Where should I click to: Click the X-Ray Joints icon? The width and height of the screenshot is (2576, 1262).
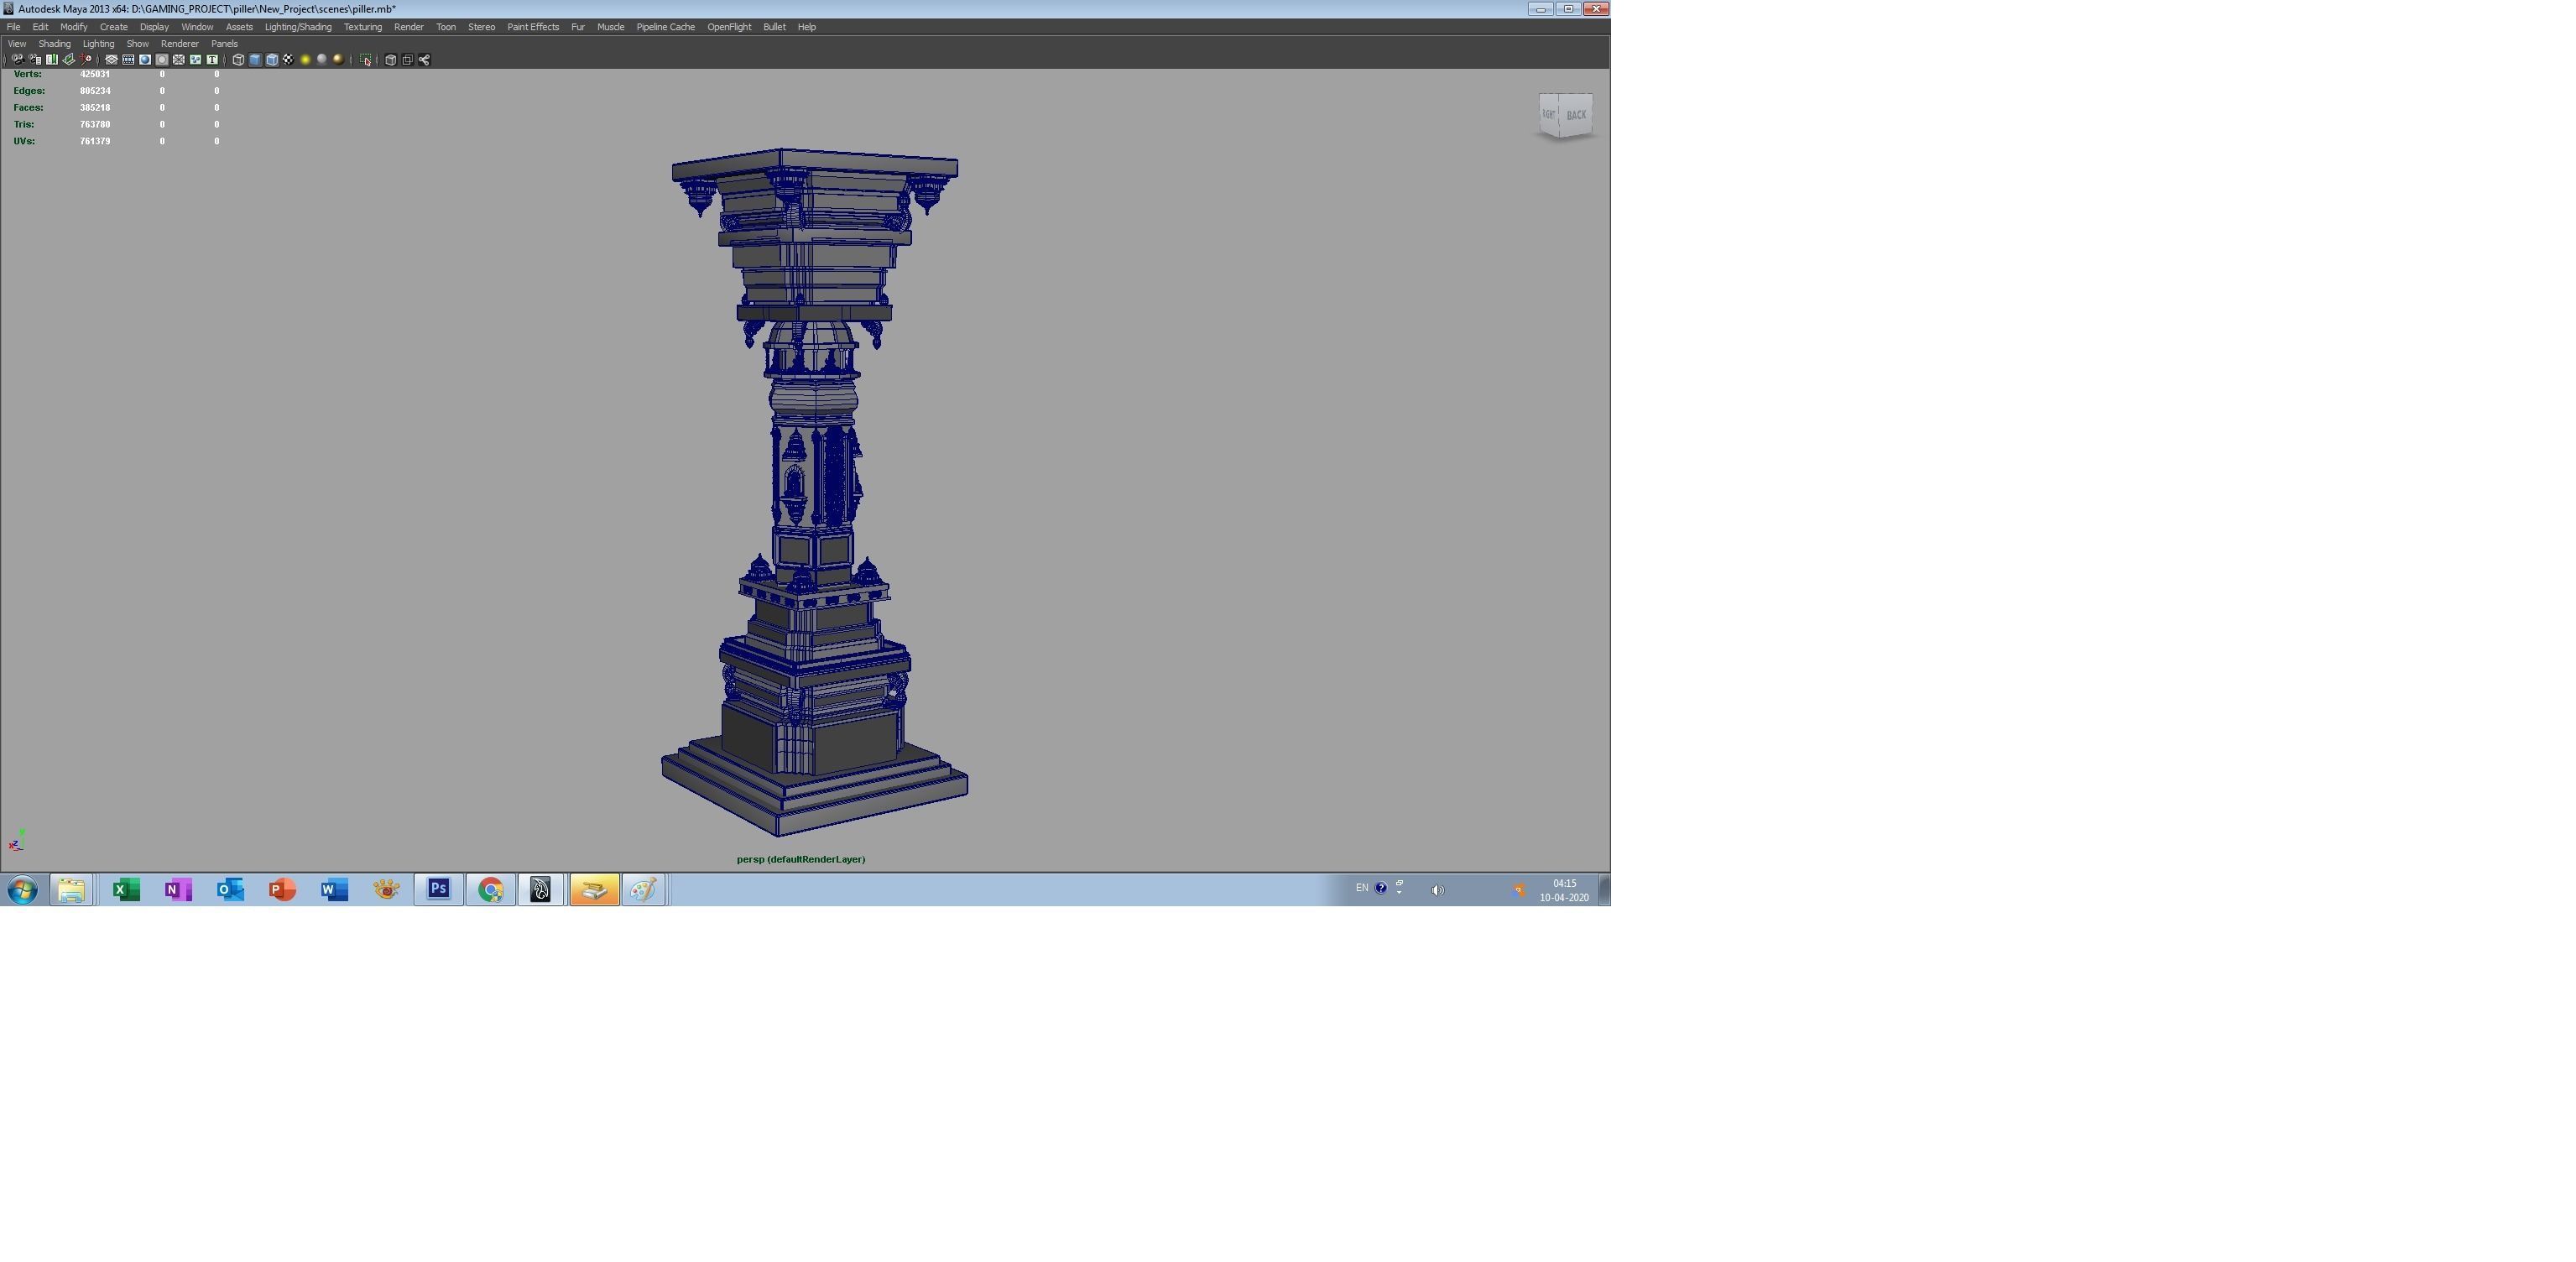click(x=425, y=60)
